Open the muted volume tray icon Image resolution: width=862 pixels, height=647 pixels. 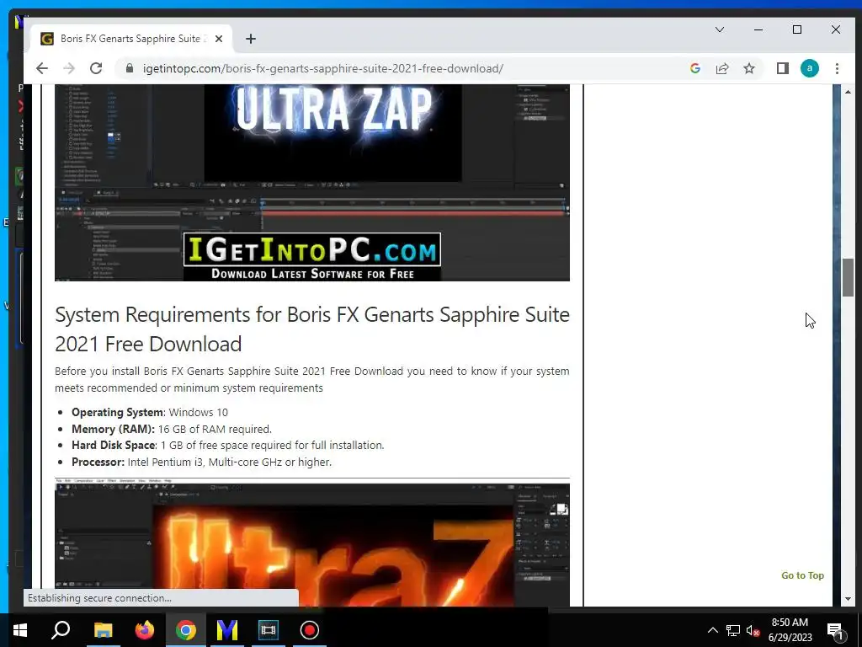pos(753,630)
